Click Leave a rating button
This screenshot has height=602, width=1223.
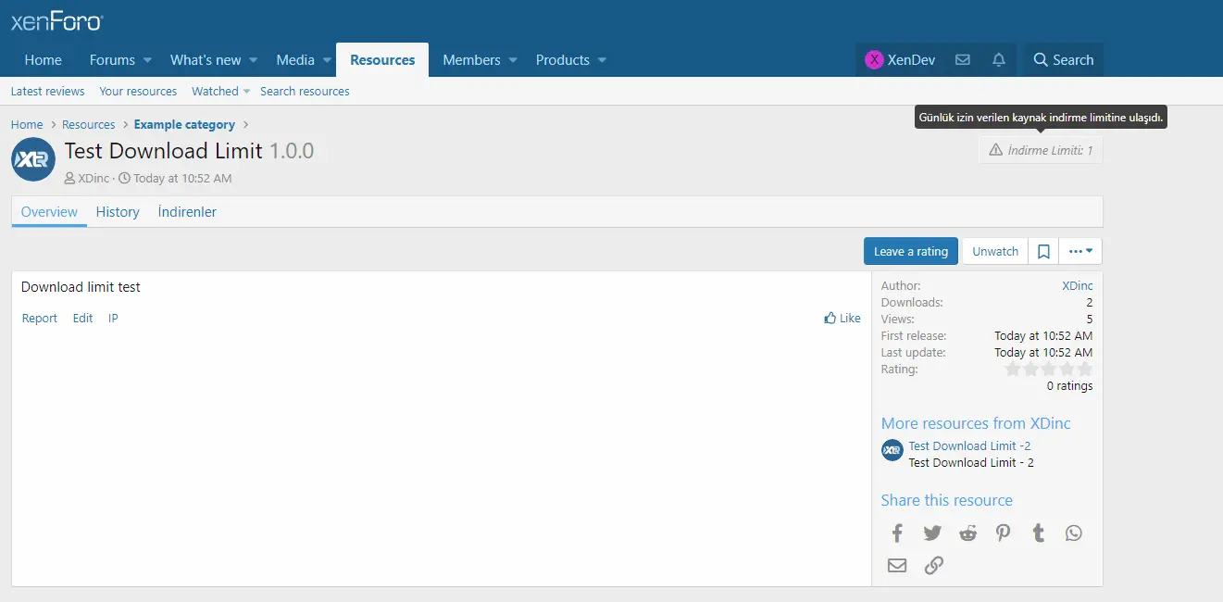coord(911,251)
